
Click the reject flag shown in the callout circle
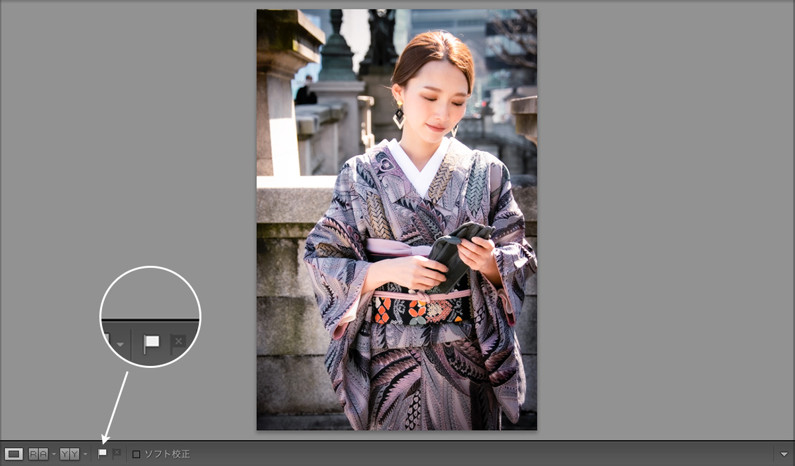point(177,341)
